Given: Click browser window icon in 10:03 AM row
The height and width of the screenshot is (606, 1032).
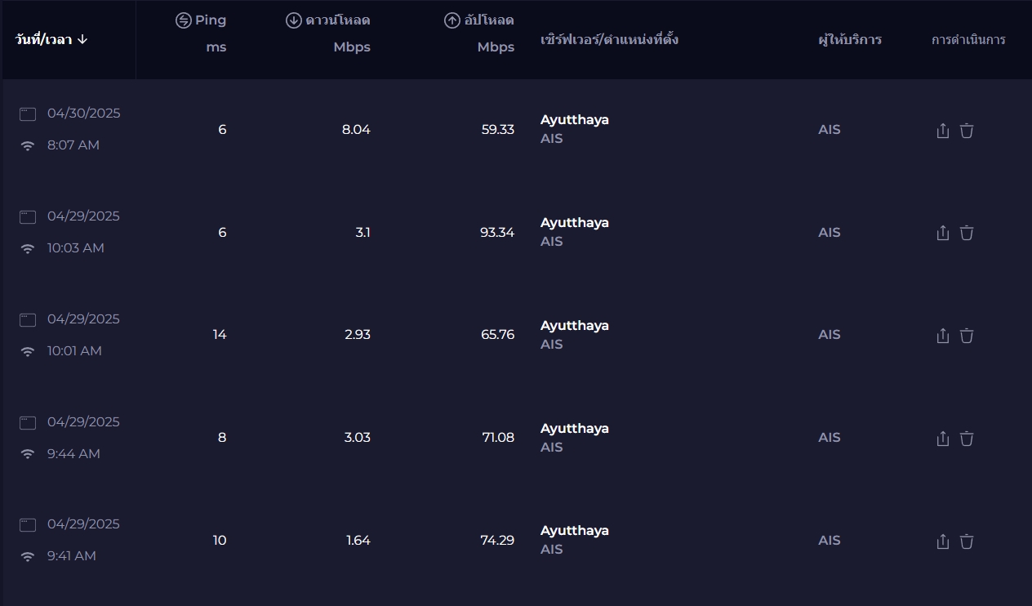Looking at the screenshot, I should (28, 217).
